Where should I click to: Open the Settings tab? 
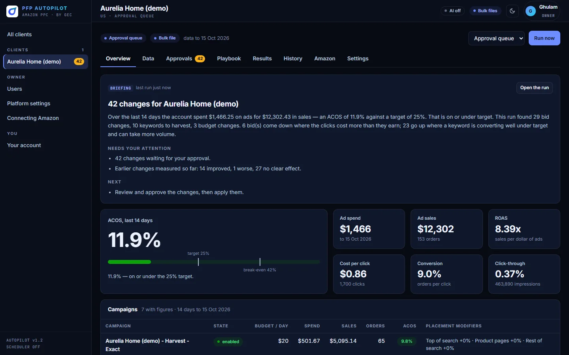tap(358, 58)
